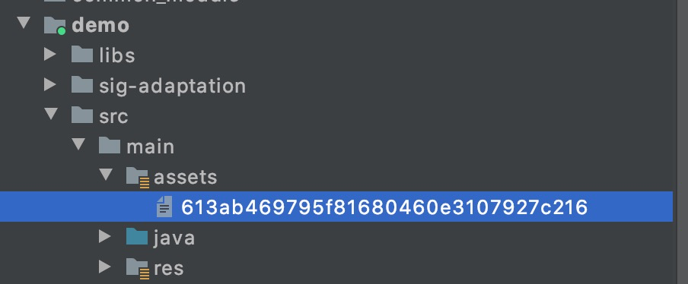Expand the res folder arrow
This screenshot has width=688, height=284.
[104, 267]
